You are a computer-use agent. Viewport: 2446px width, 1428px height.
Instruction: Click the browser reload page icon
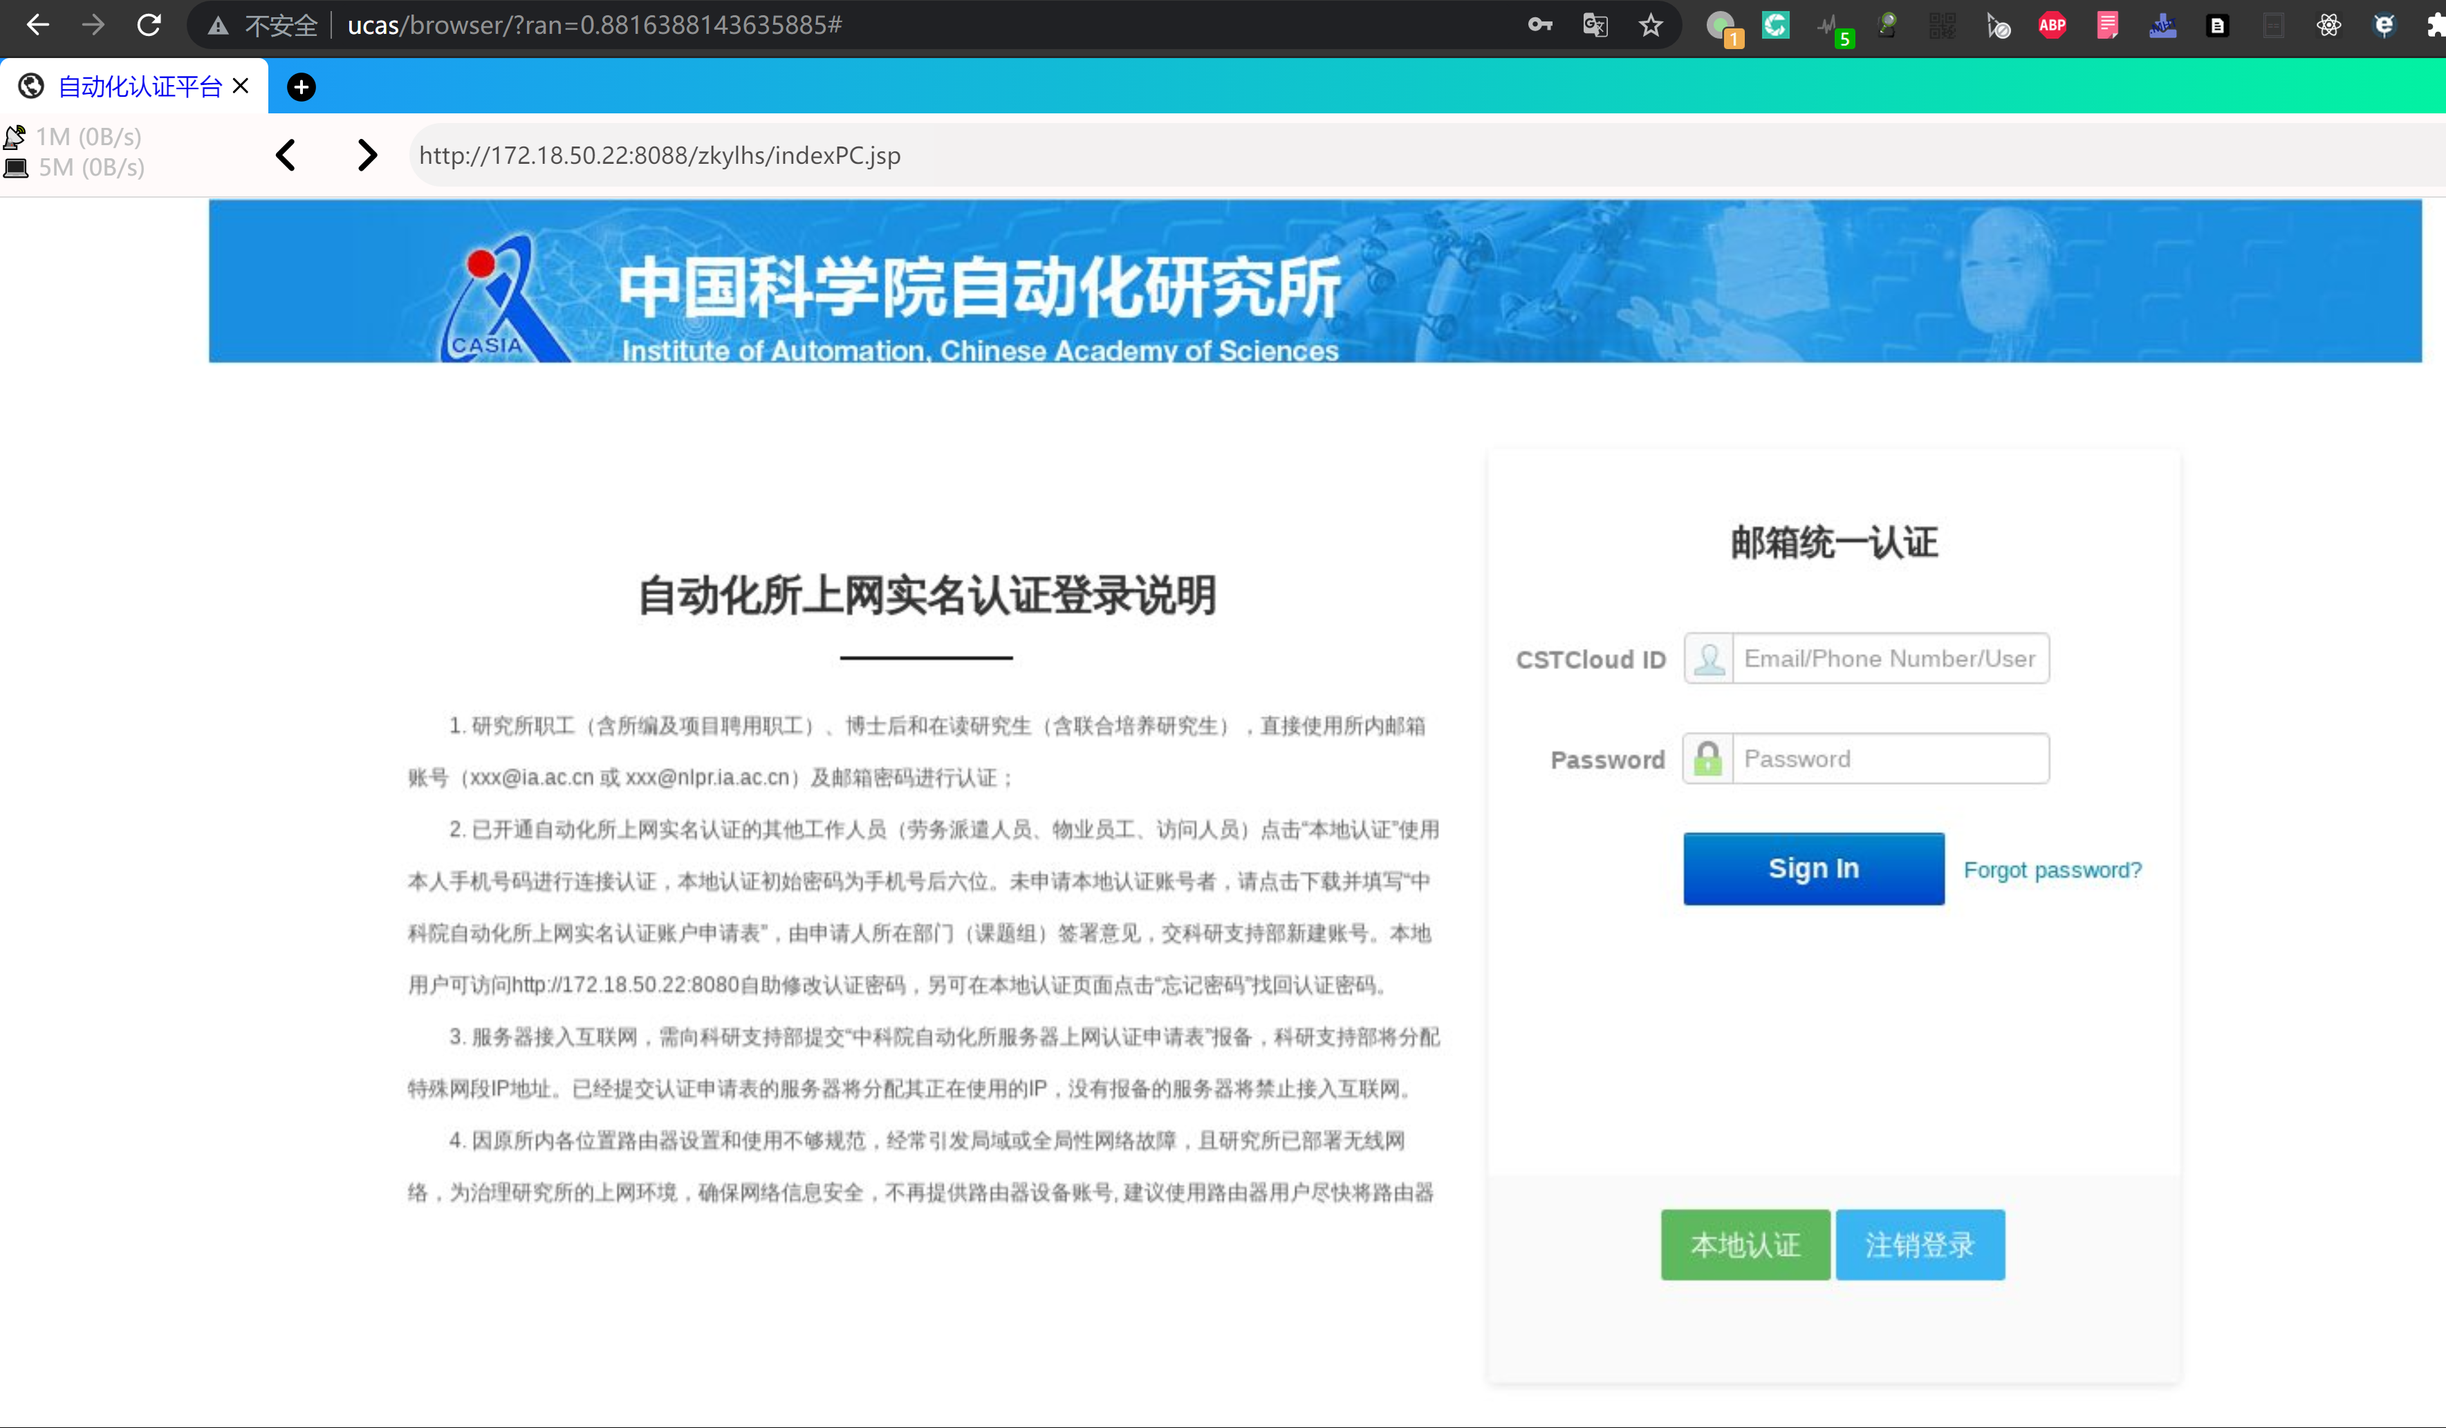tap(149, 25)
